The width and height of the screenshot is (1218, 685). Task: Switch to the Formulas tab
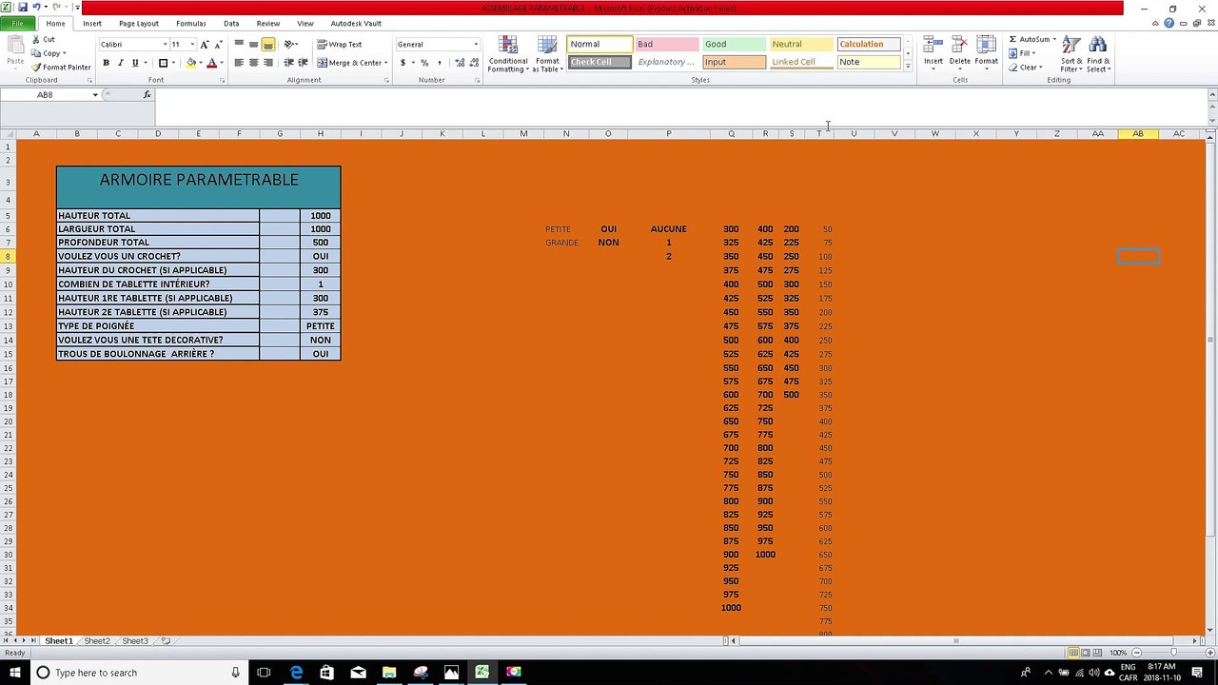point(190,23)
